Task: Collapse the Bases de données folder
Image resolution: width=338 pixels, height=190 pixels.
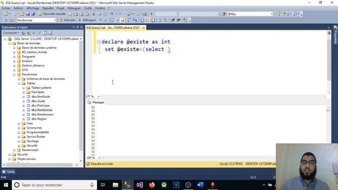Action: [x=10, y=43]
